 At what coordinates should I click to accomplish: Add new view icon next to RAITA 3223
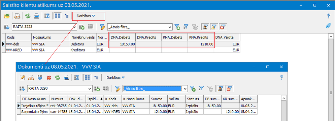coord(81,27)
